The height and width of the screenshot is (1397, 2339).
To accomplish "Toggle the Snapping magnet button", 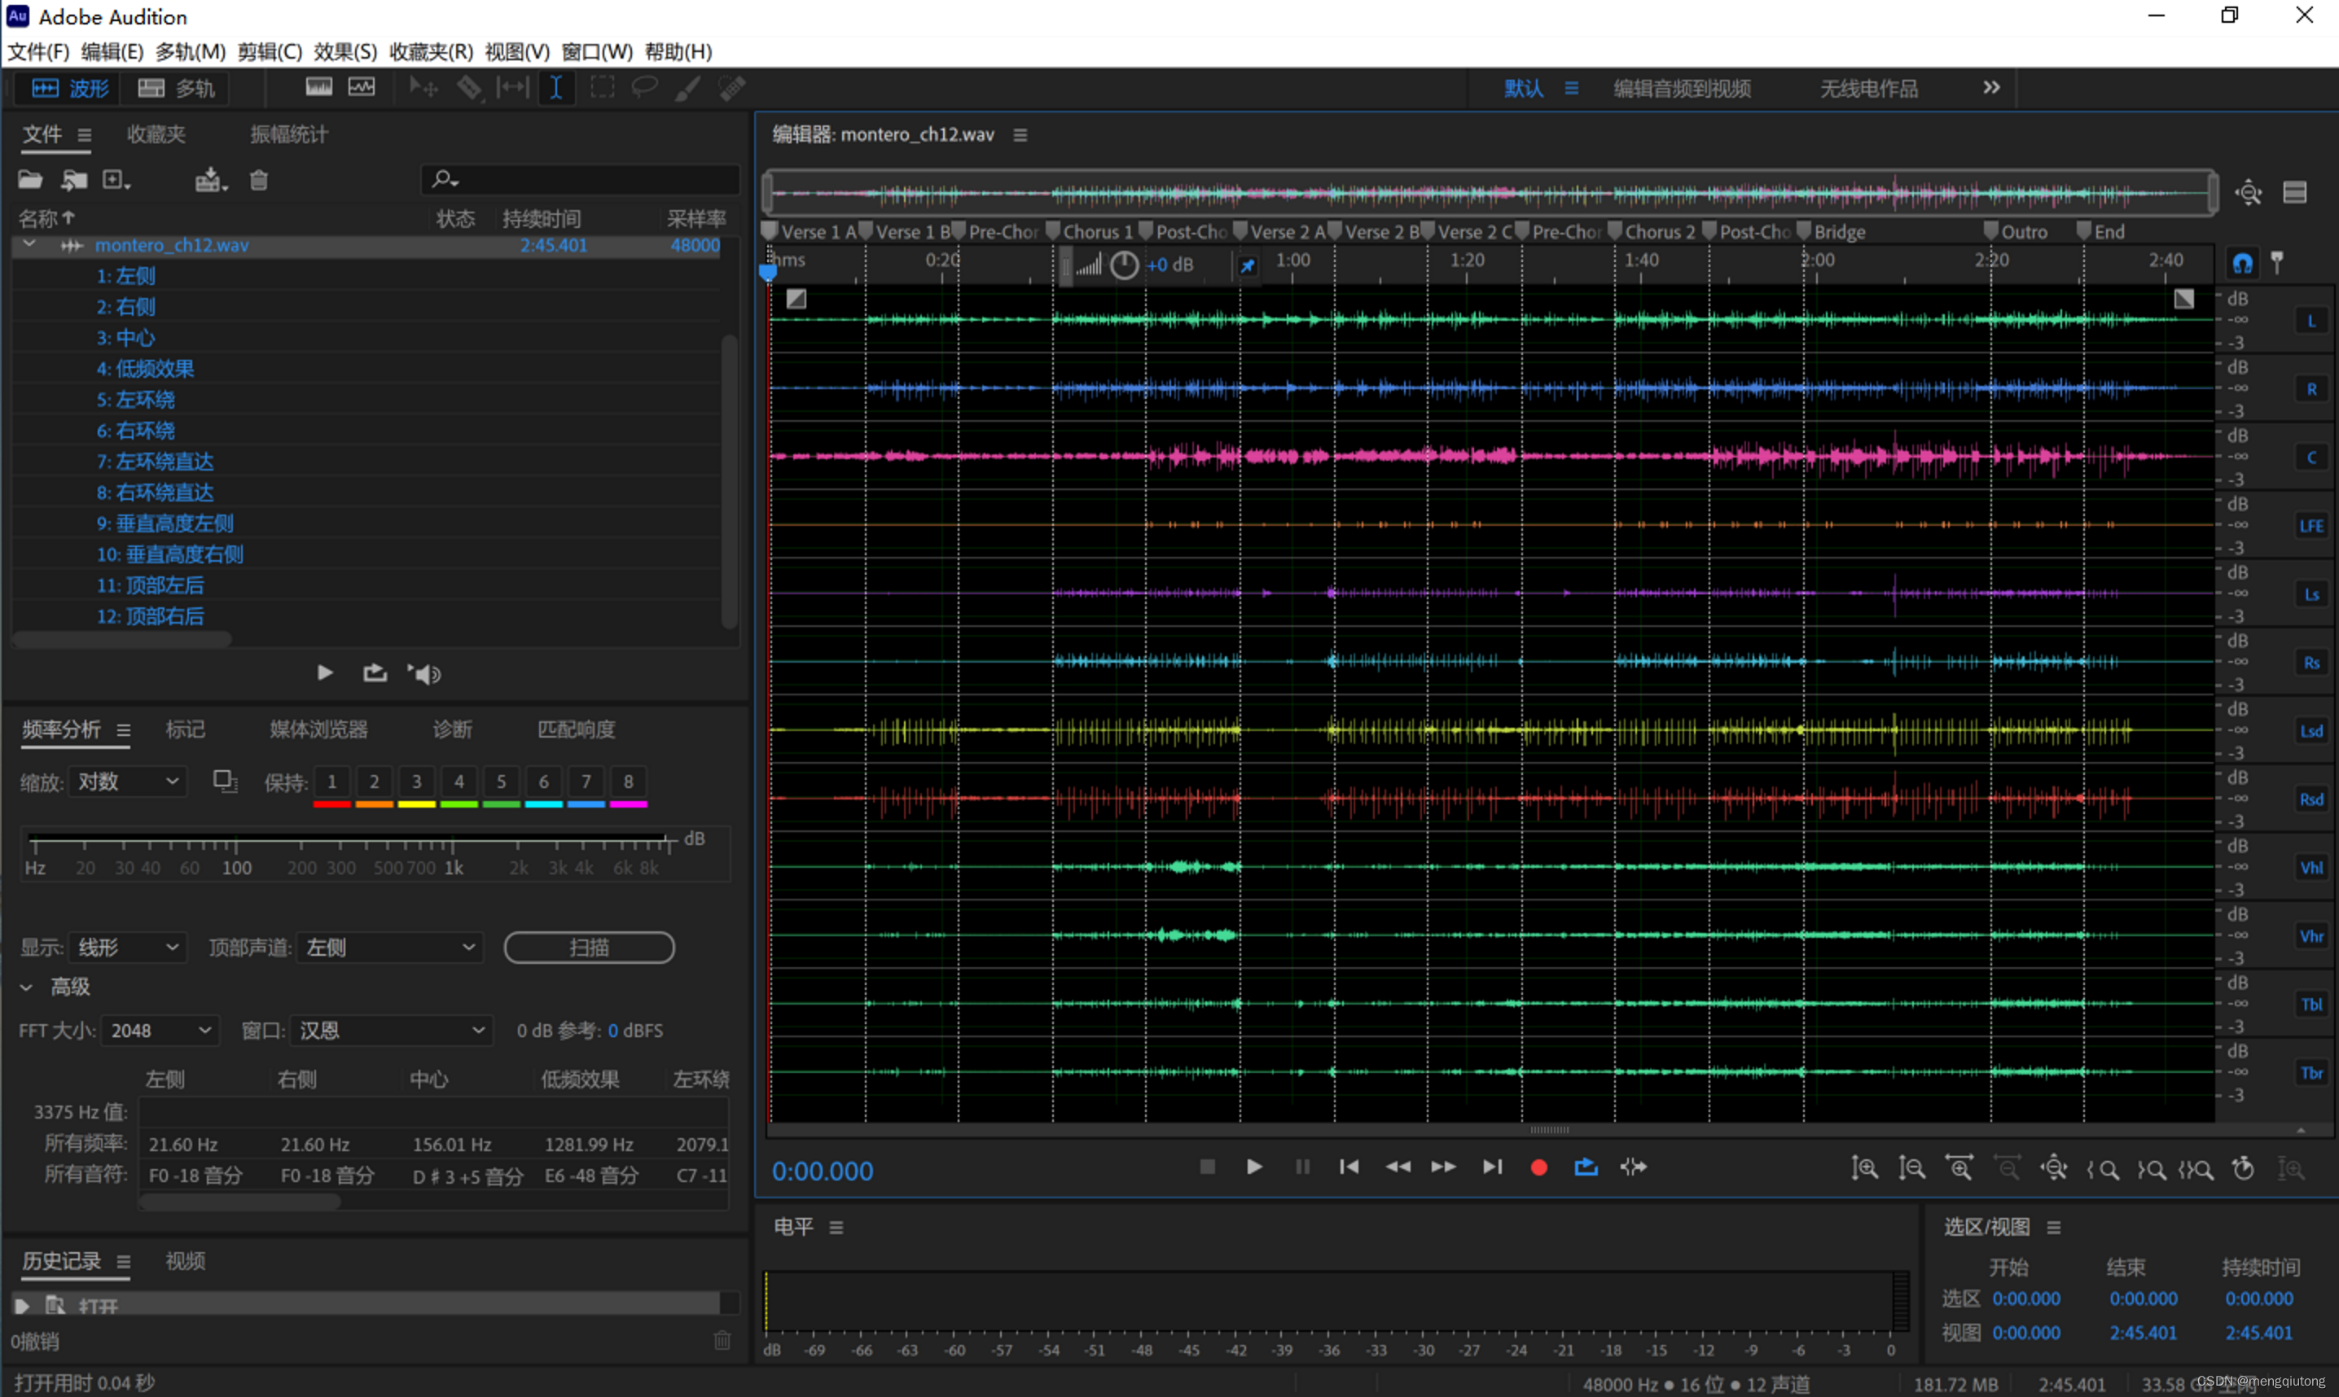I will tap(2242, 263).
